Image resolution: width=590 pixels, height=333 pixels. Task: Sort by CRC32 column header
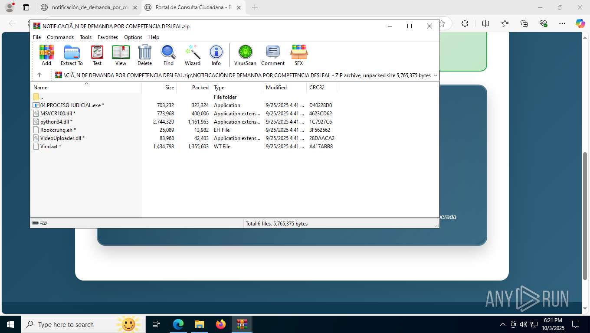point(322,88)
